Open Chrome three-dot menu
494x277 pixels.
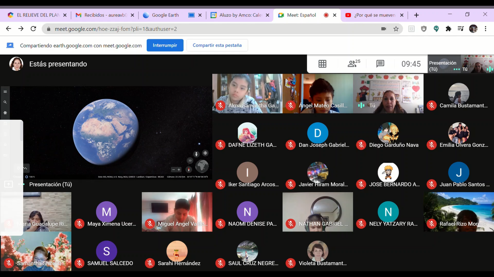point(486,29)
